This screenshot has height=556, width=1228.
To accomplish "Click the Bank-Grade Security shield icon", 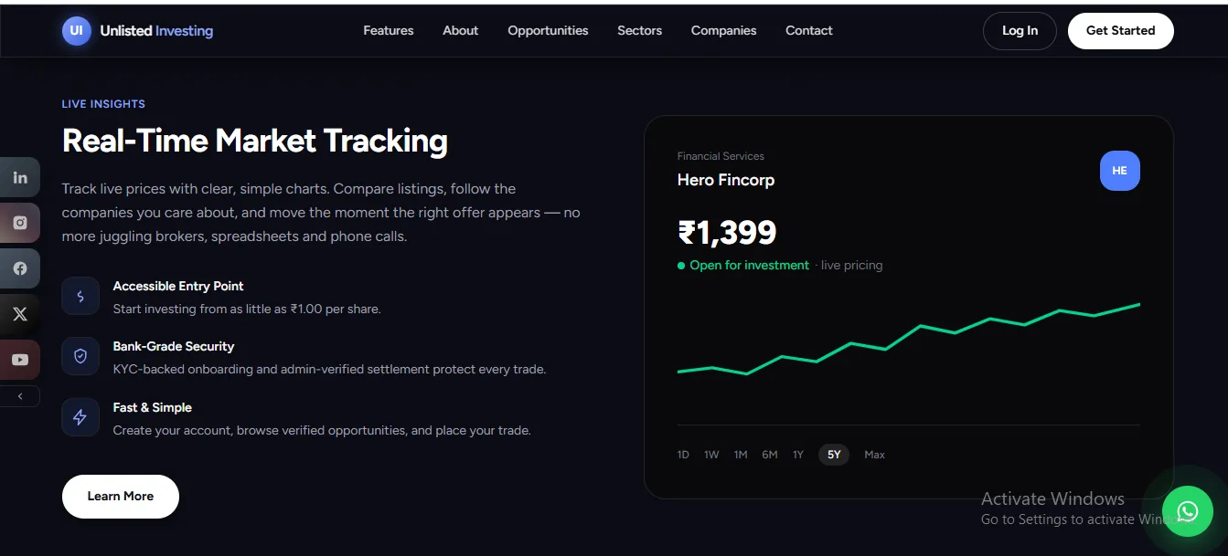I will pos(80,356).
